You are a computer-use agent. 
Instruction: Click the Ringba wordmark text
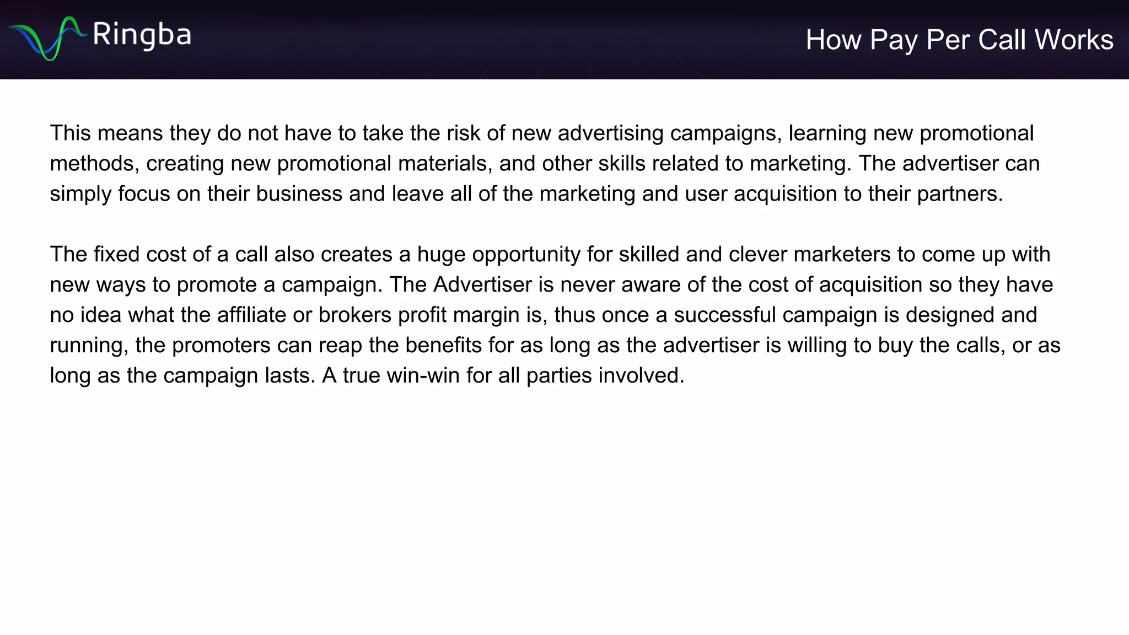pyautogui.click(x=142, y=35)
